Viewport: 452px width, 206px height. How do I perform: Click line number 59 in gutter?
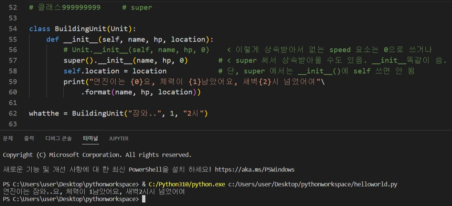pos(13,82)
